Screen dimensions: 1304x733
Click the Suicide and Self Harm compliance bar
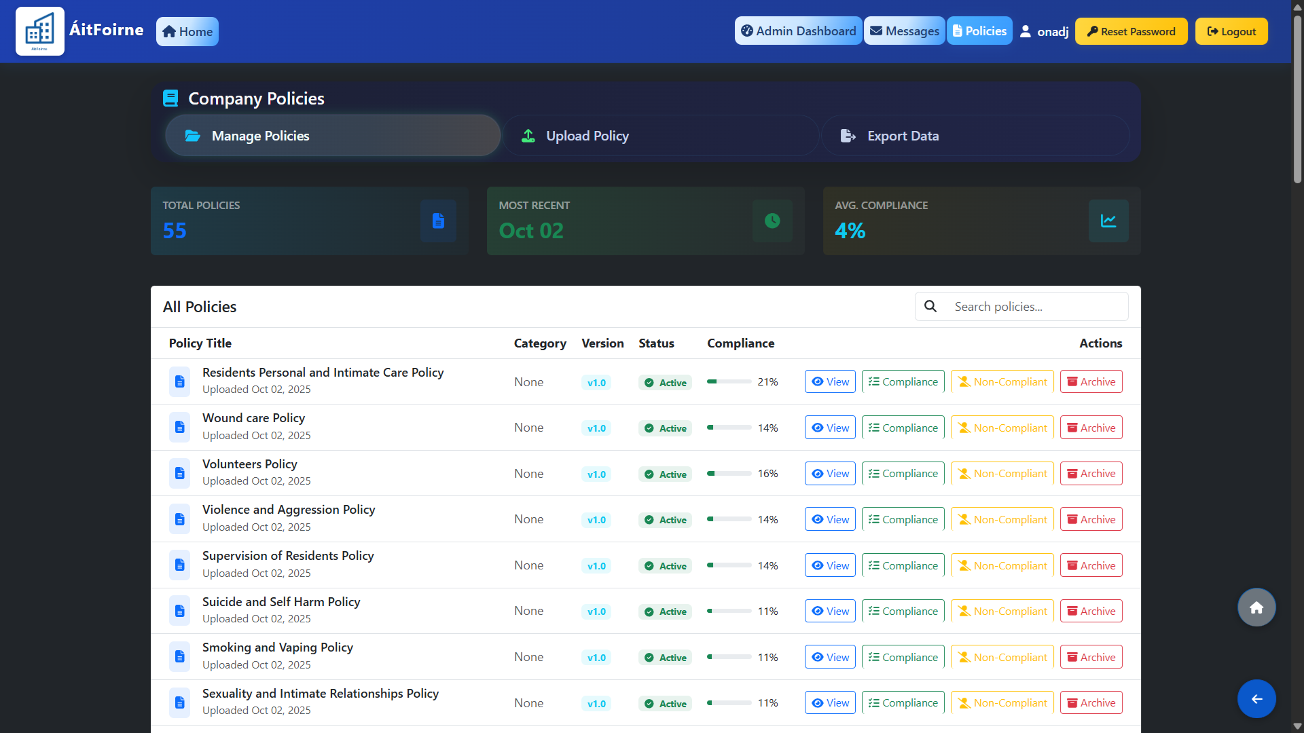[x=729, y=611]
